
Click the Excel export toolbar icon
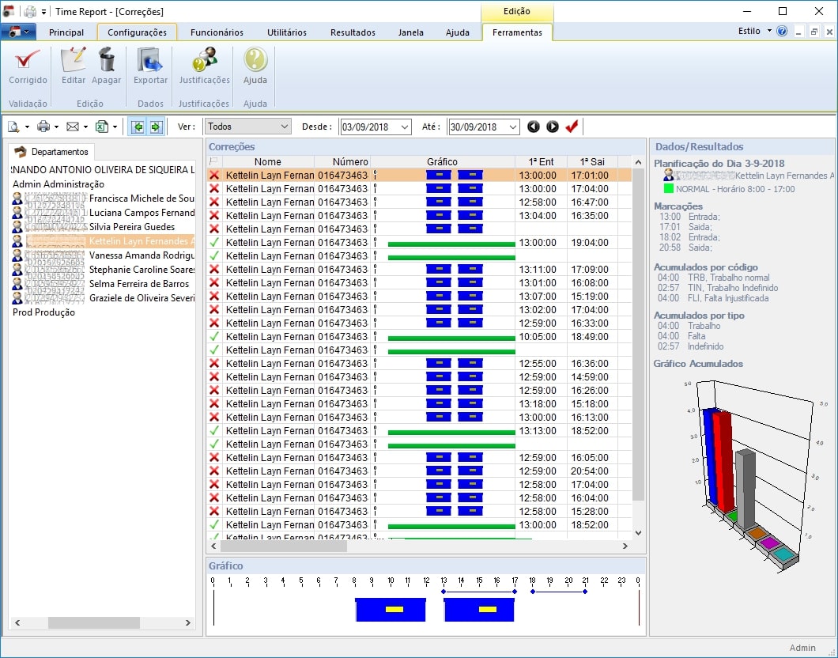[101, 127]
